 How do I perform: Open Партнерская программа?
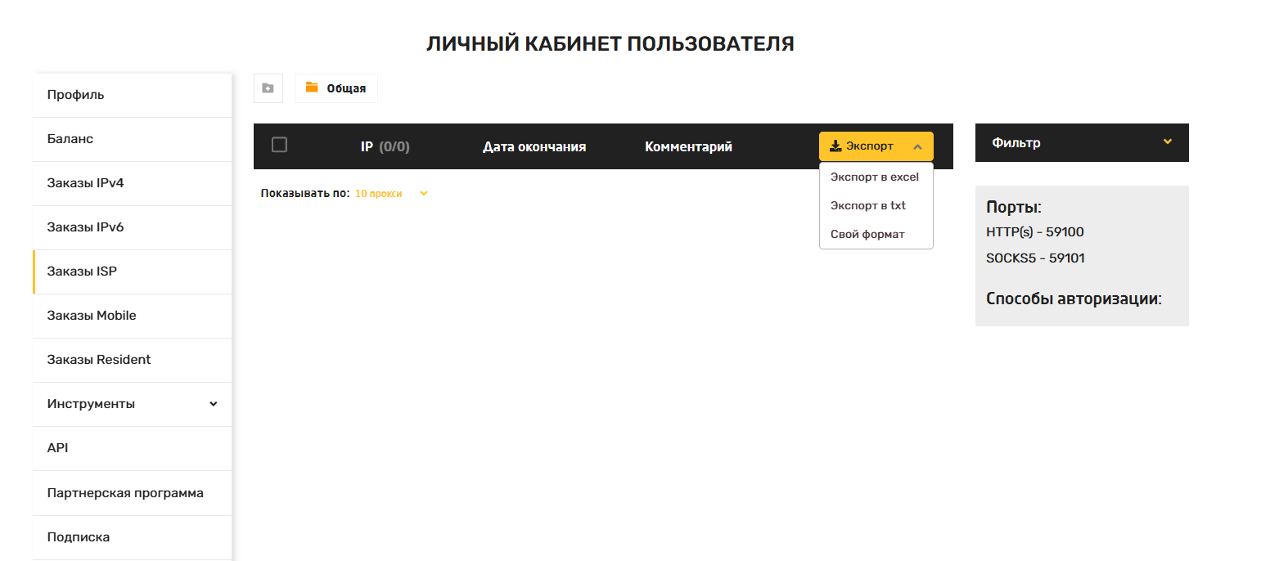pyautogui.click(x=132, y=493)
